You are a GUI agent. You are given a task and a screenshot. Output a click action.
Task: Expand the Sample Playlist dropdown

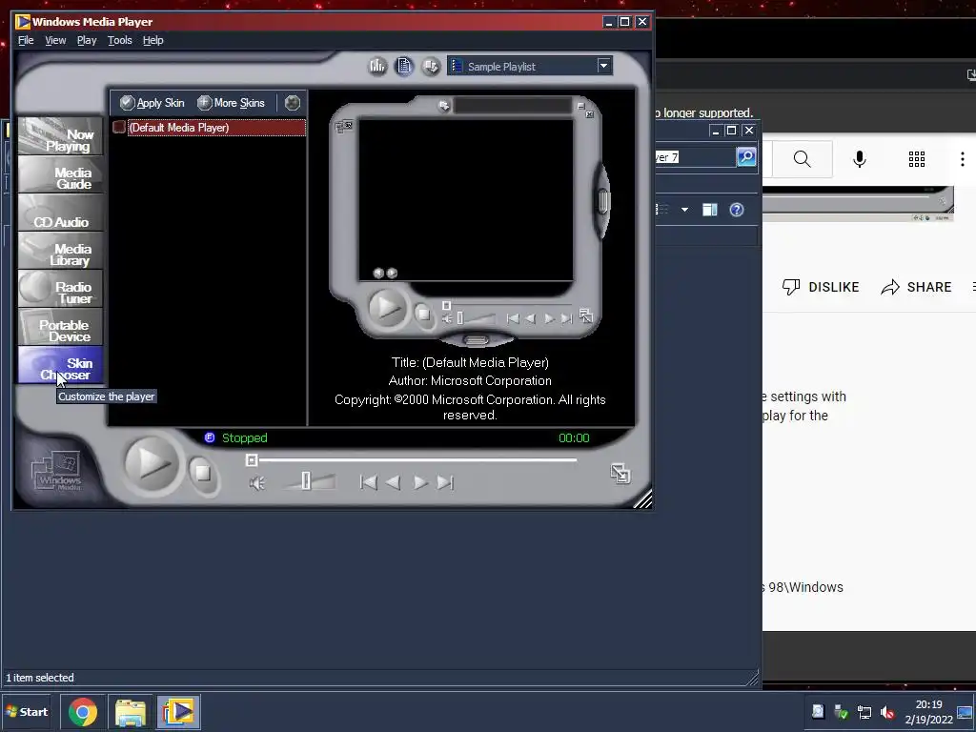click(603, 66)
